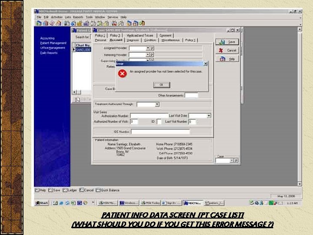Switch to the Sign In taskbar button
The image size is (313, 235).
(172, 203)
